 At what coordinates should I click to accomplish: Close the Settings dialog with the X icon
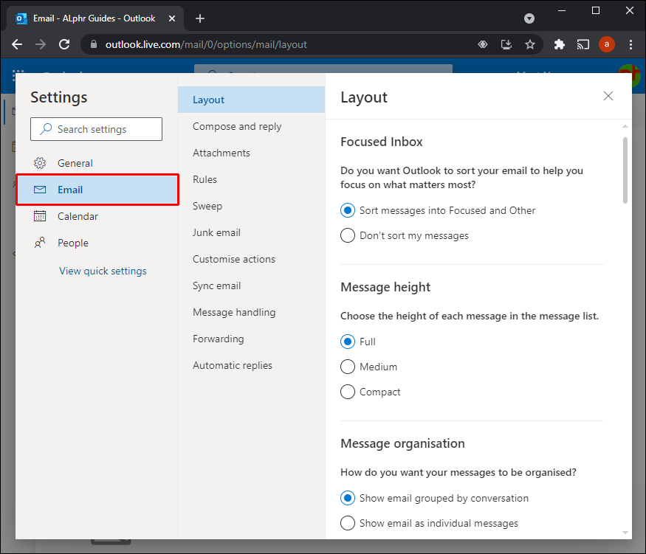pos(608,96)
